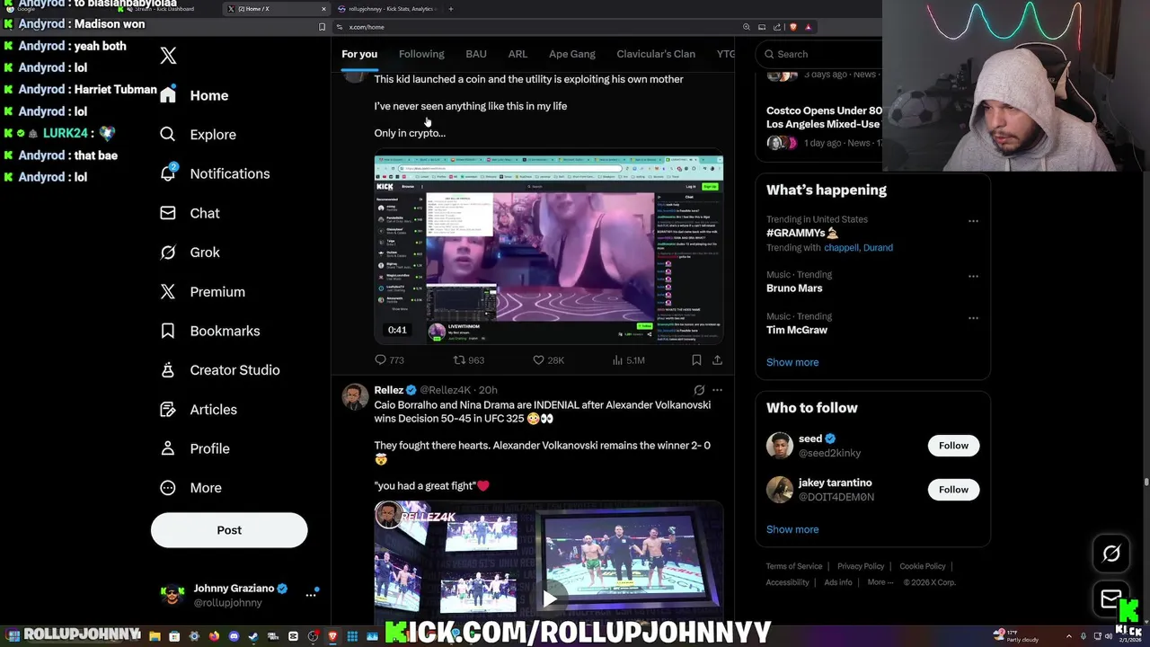
Task: Open Home in the X sidebar
Action: click(x=195, y=95)
